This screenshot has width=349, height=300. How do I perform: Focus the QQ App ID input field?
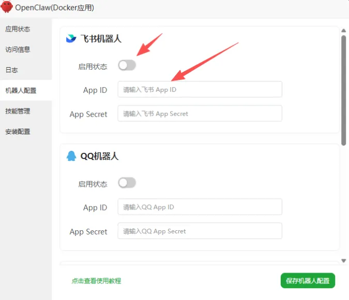pos(200,207)
